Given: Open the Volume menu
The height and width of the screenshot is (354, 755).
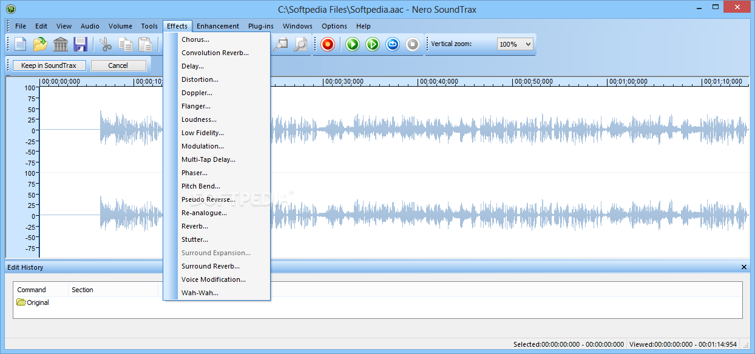Looking at the screenshot, I should (x=120, y=26).
